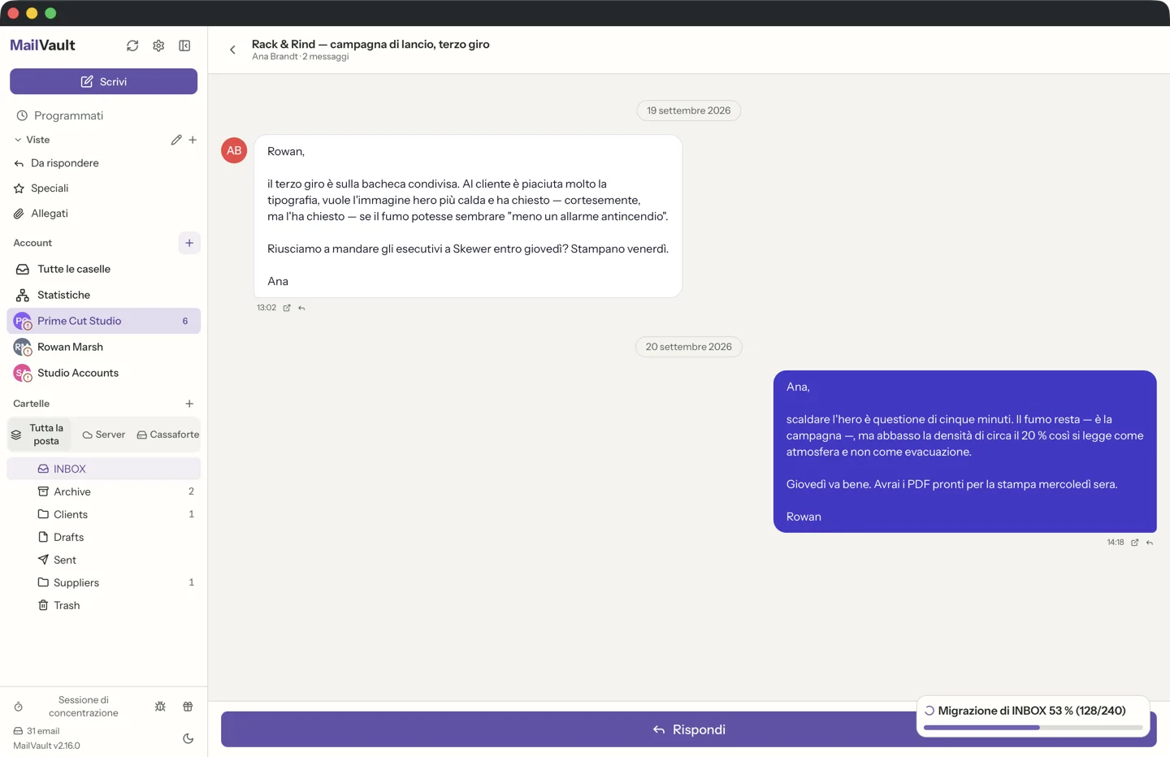
Task: Click the Rispondi reply button
Action: click(688, 729)
